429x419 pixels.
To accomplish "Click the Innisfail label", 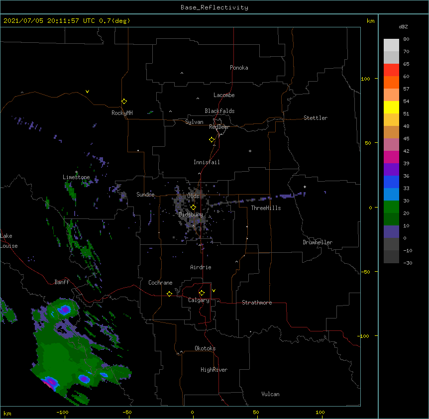I will (x=207, y=162).
